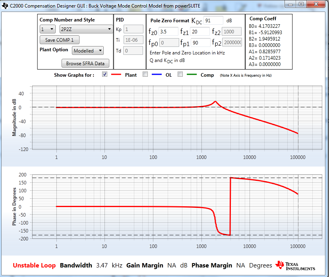Enable the Comp graph checkbox
The image size is (329, 277).
point(180,74)
